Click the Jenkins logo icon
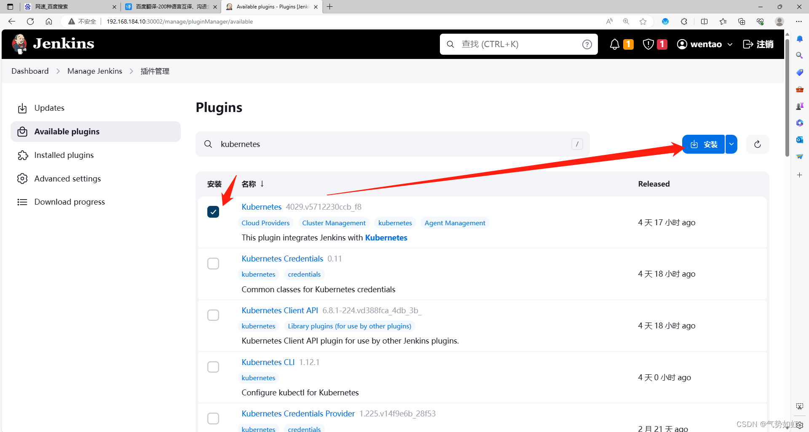The width and height of the screenshot is (809, 432). point(19,44)
